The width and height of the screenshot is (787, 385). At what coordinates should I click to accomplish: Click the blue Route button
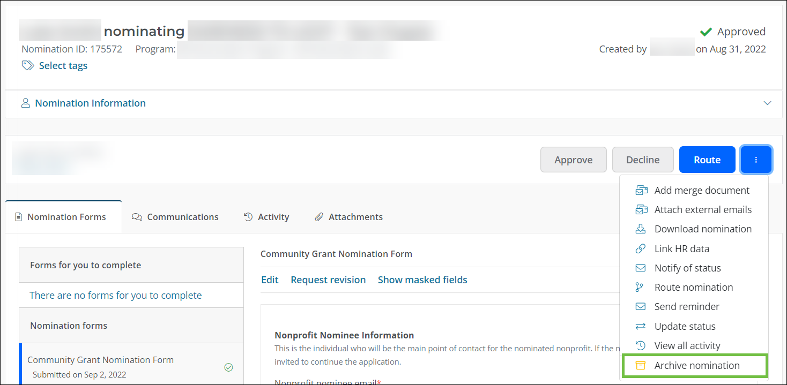pos(707,160)
